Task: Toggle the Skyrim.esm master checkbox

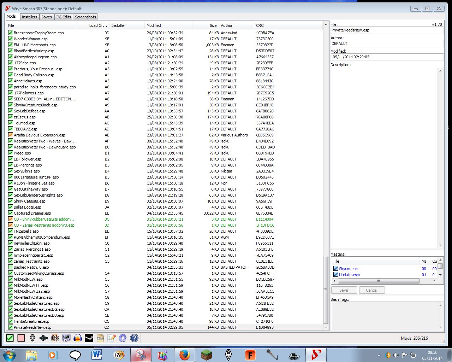Action: pyautogui.click(x=336, y=269)
